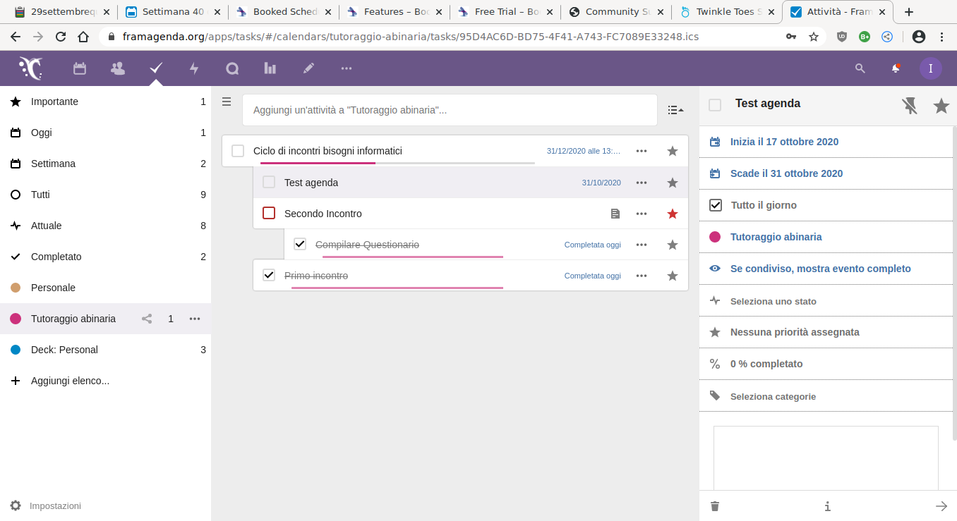The width and height of the screenshot is (957, 521).
Task: Open the task sort order dropdown
Action: pos(675,110)
